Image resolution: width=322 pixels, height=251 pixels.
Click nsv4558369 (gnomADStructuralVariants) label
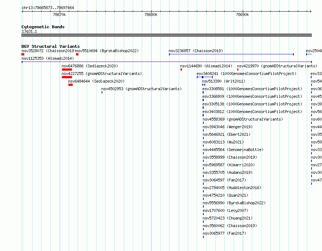click(243, 119)
